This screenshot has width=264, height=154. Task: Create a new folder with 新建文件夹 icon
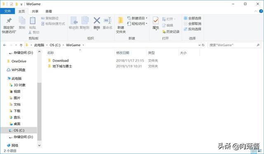(120, 21)
